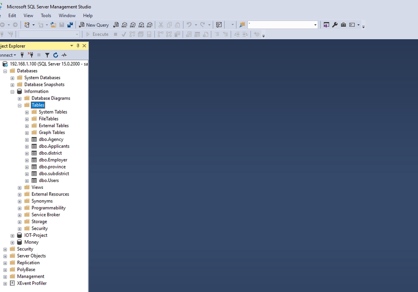
Task: Click the Undo arrow icon
Action: 189,25
